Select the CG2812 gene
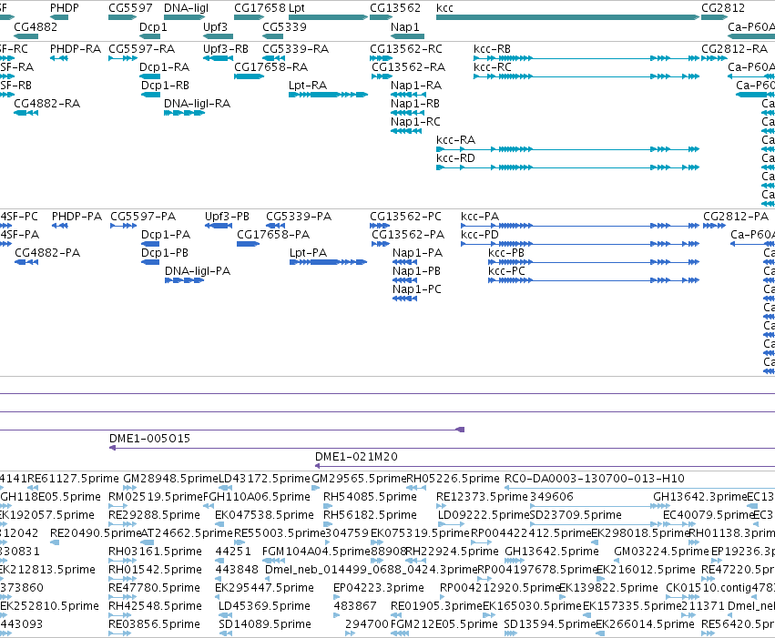The image size is (775, 638). pyautogui.click(x=714, y=17)
